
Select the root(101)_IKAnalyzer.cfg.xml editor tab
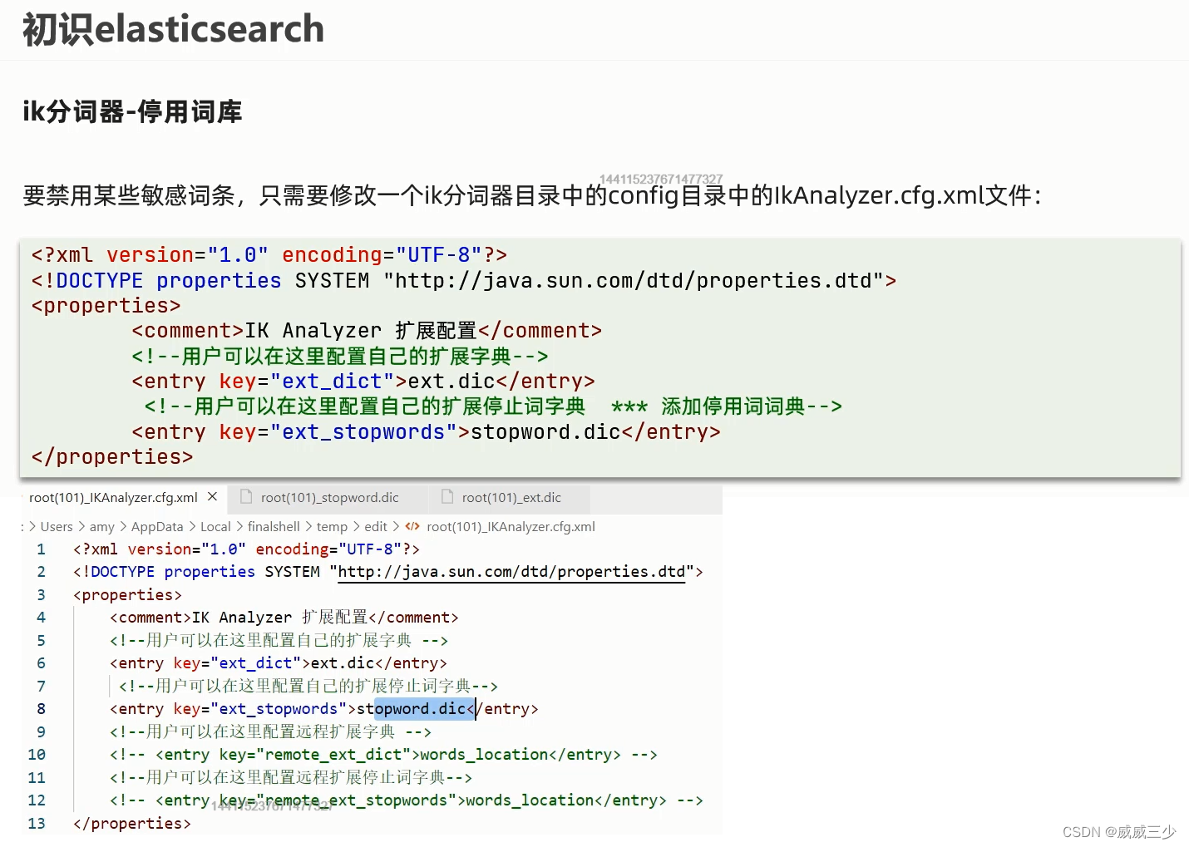[123, 498]
